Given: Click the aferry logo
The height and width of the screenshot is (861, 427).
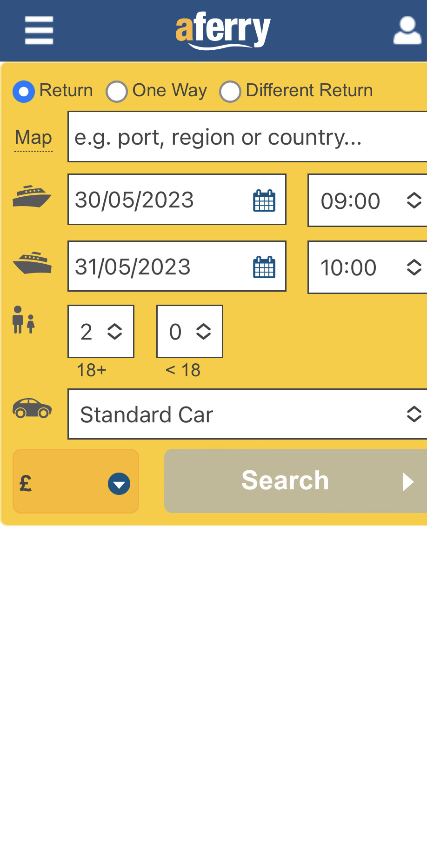Looking at the screenshot, I should pos(223,30).
